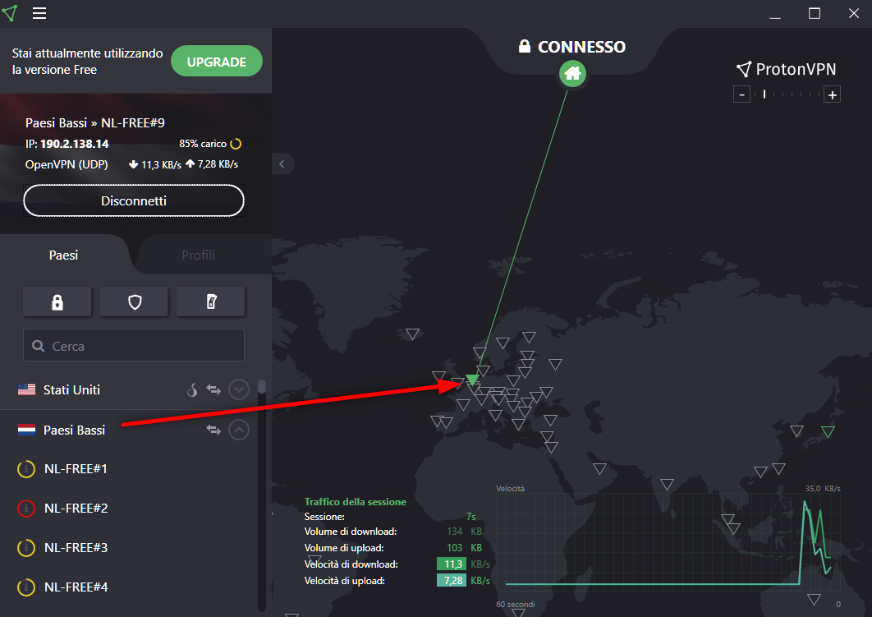Click the P2P arrows icon for Paesi Bassi
This screenshot has width=872, height=617.
(213, 430)
